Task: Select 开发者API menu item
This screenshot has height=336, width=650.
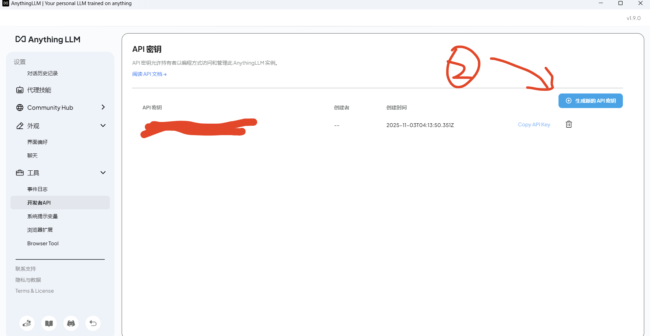Action: (x=60, y=203)
